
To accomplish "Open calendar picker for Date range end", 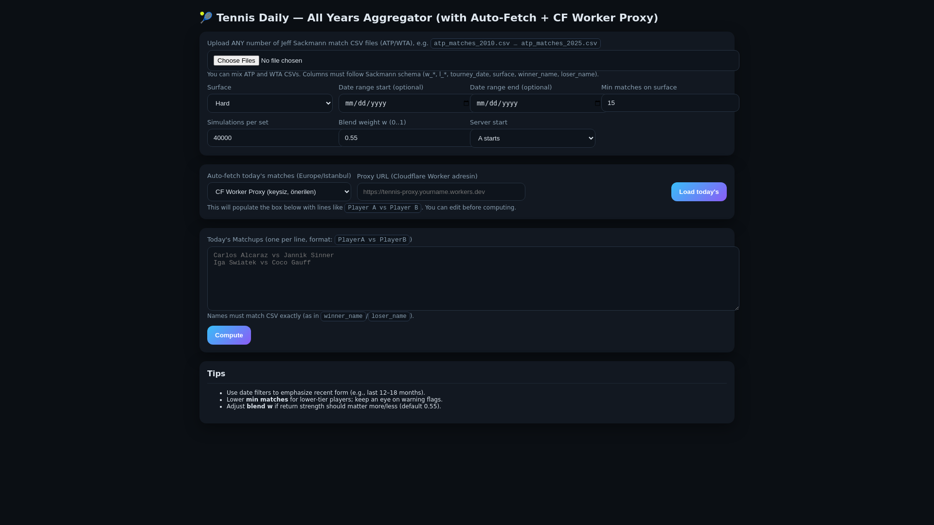I will [x=597, y=104].
